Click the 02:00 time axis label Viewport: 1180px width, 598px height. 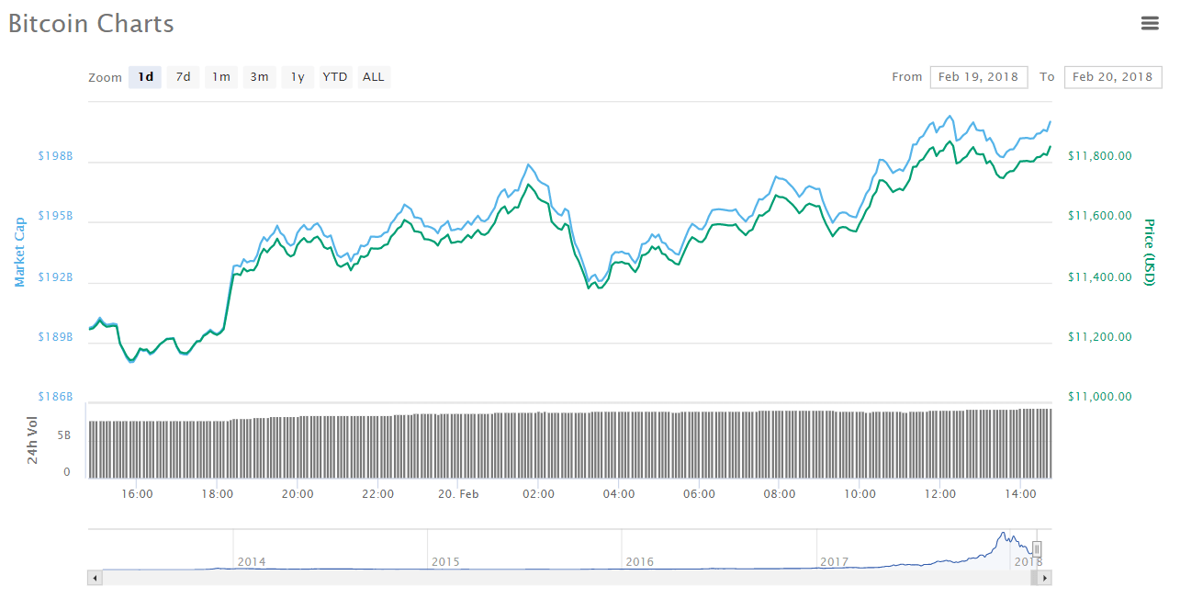(x=538, y=494)
